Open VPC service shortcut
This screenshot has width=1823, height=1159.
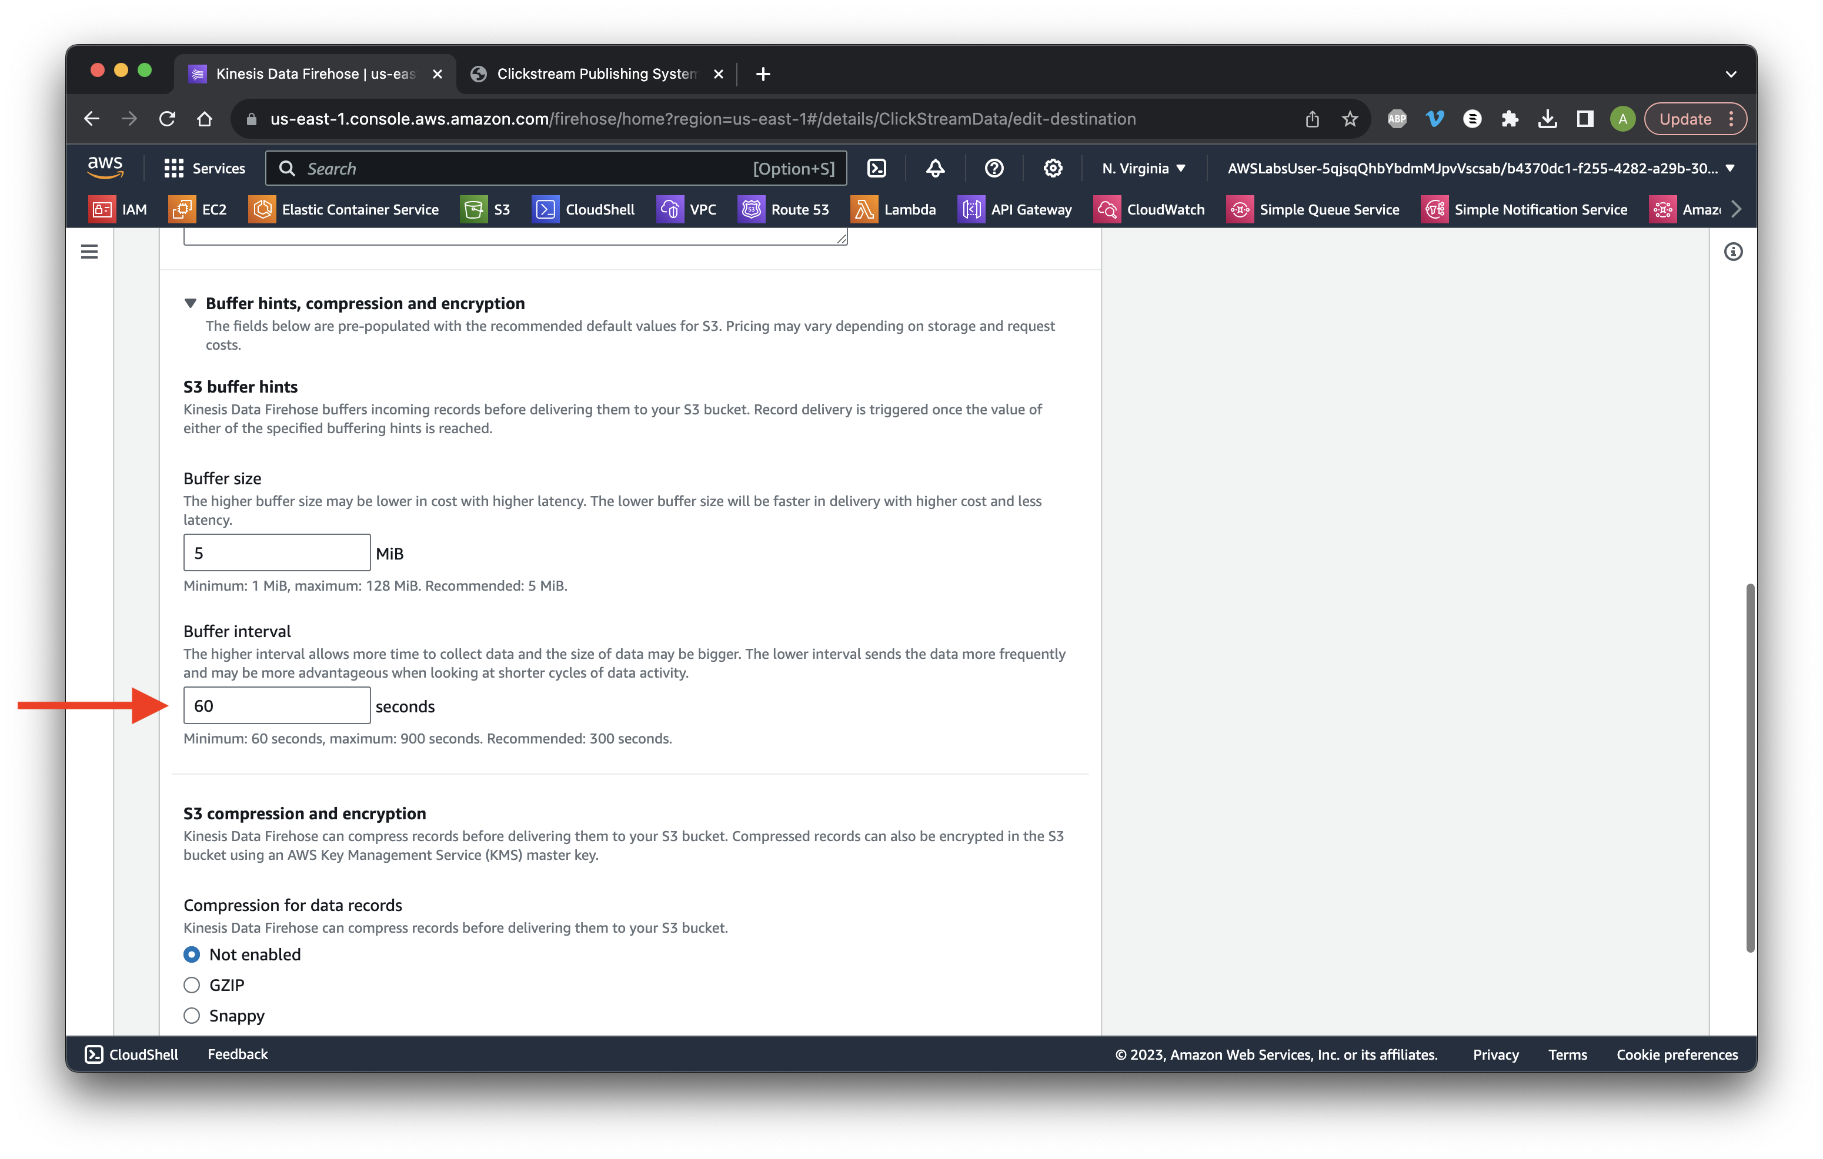(687, 210)
